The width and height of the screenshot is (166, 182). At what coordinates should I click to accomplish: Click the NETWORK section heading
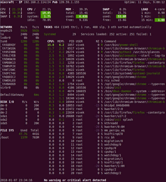[x=6, y=27]
